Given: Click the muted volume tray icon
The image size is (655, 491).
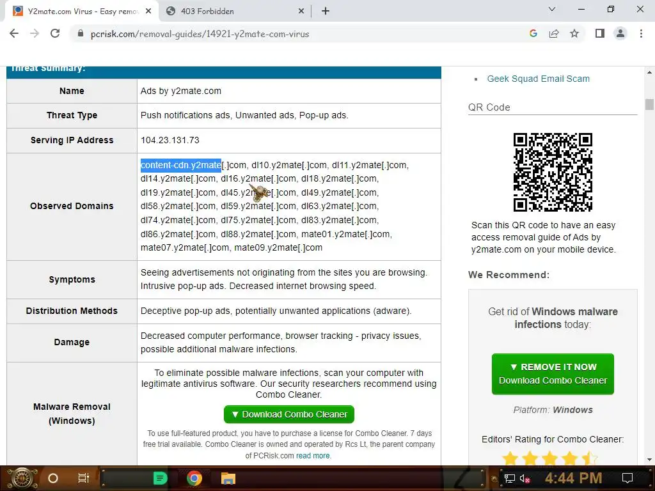Looking at the screenshot, I should click(x=525, y=478).
